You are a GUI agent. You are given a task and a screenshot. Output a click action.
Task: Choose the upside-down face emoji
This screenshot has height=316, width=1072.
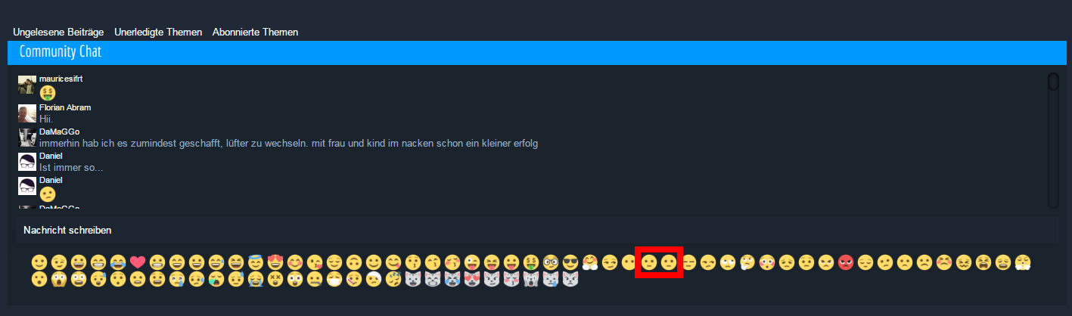354,262
